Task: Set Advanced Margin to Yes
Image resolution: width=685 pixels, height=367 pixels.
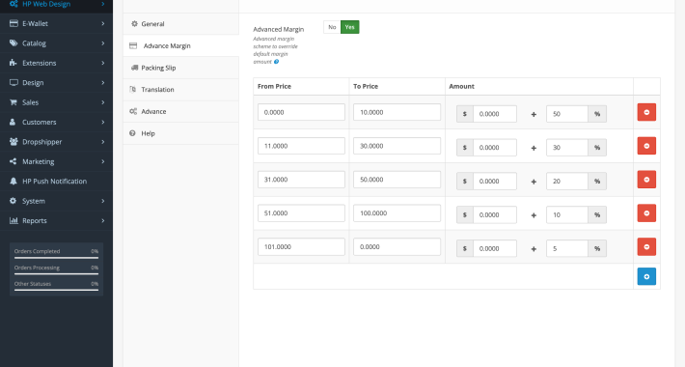Action: pyautogui.click(x=350, y=27)
